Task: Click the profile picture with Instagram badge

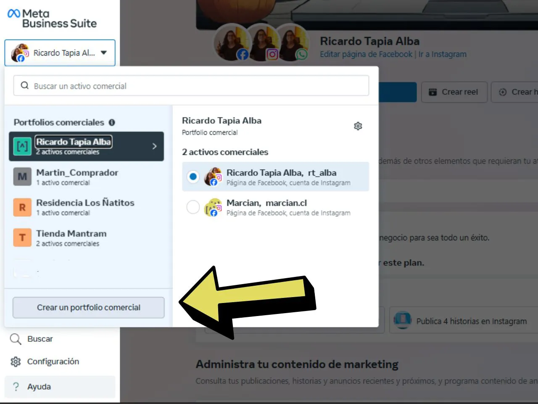Action: pyautogui.click(x=263, y=43)
